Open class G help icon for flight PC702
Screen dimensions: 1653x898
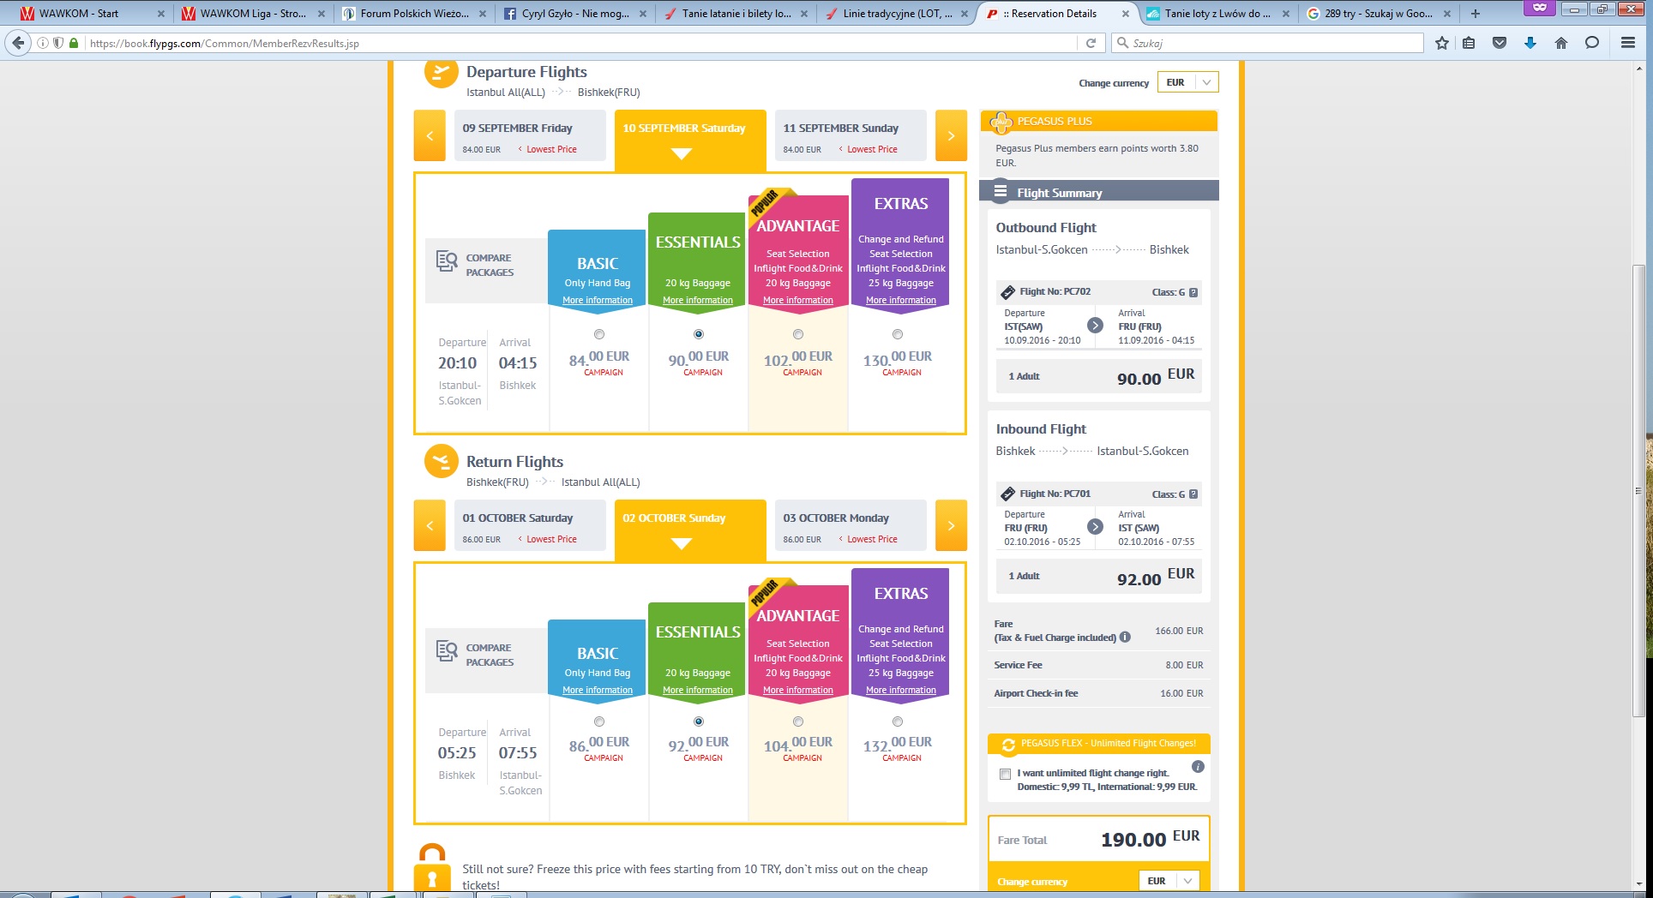pyautogui.click(x=1193, y=292)
